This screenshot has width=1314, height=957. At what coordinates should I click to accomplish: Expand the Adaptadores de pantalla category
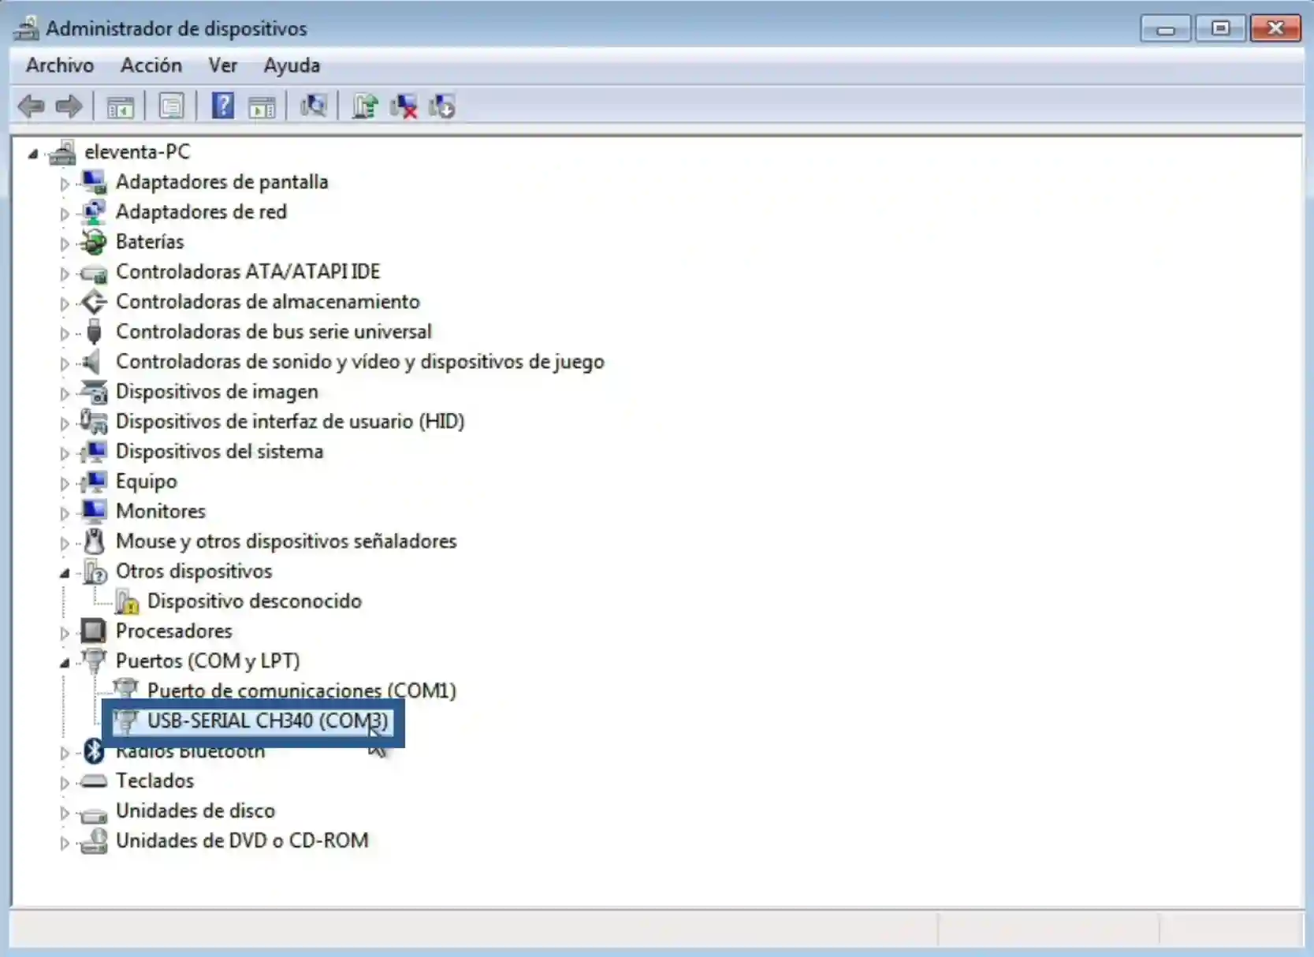point(64,183)
